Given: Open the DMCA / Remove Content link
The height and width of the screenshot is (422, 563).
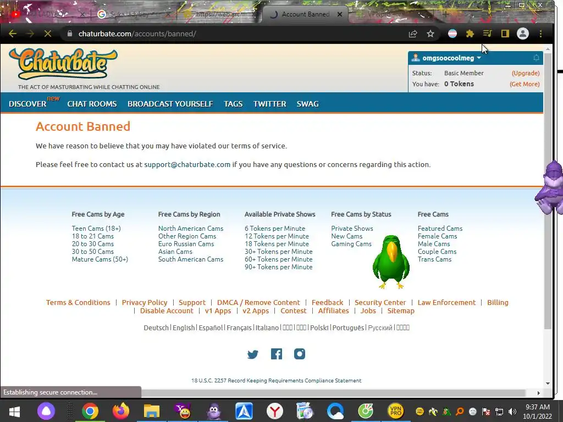Looking at the screenshot, I should pyautogui.click(x=258, y=303).
